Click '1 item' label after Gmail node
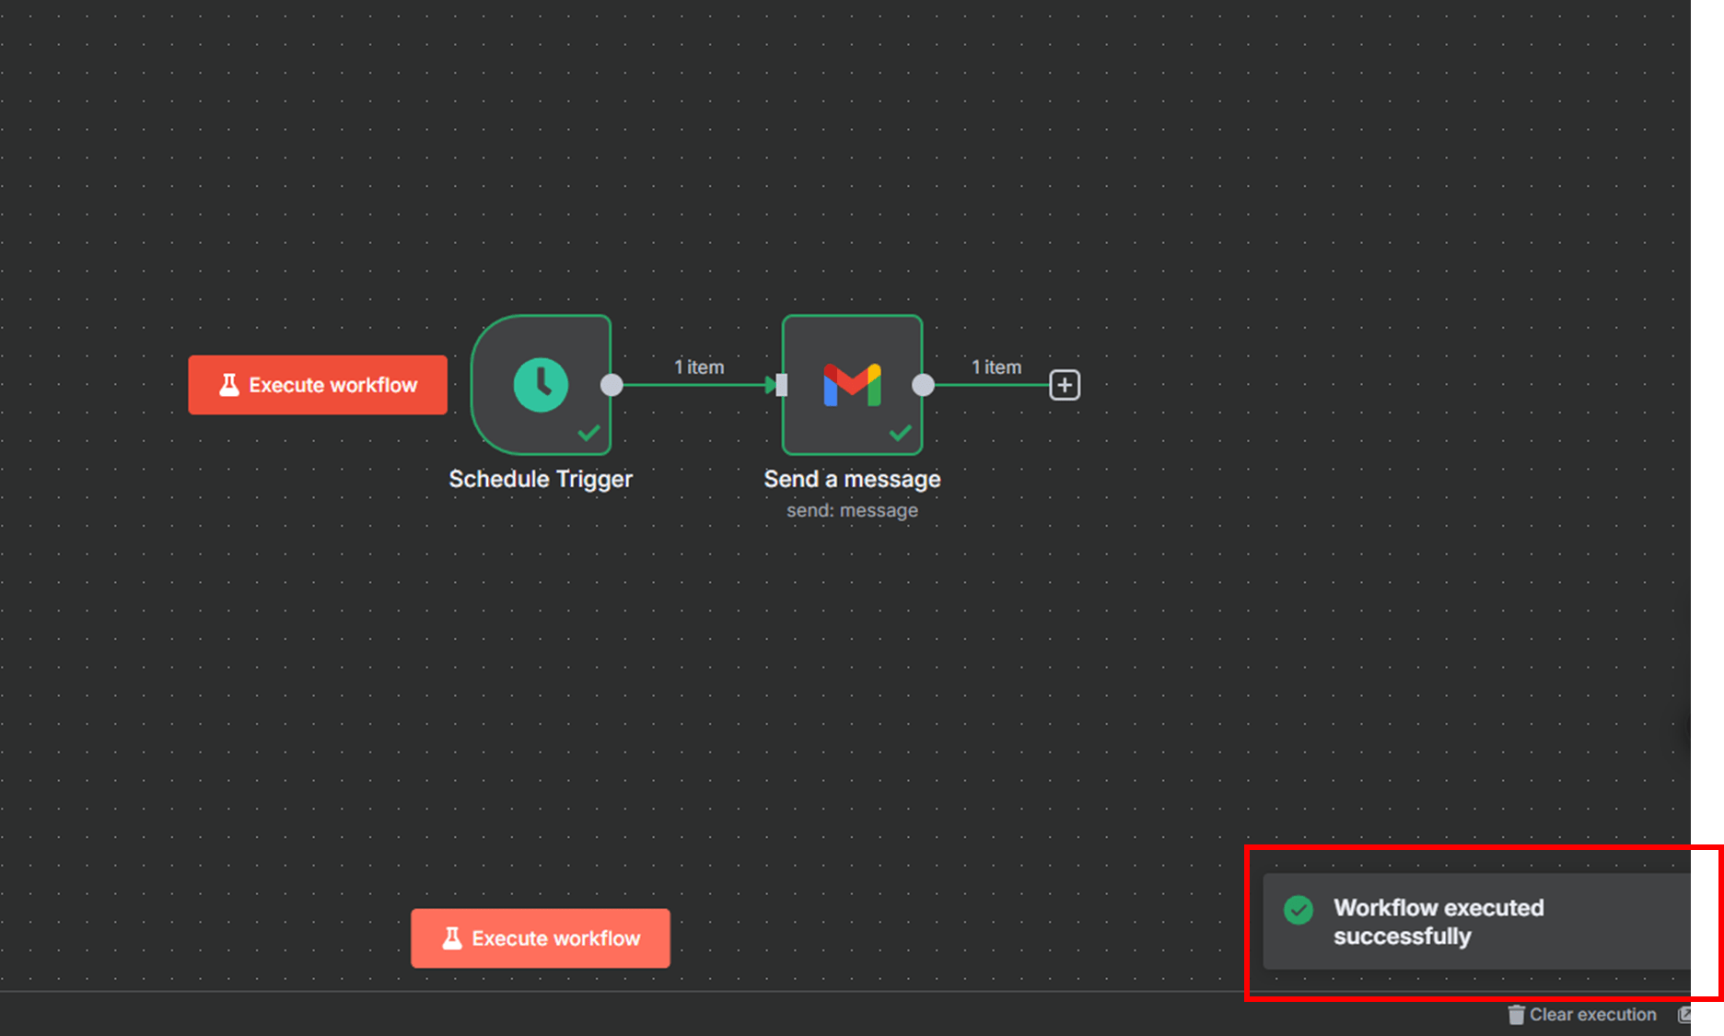This screenshot has width=1724, height=1036. [996, 367]
